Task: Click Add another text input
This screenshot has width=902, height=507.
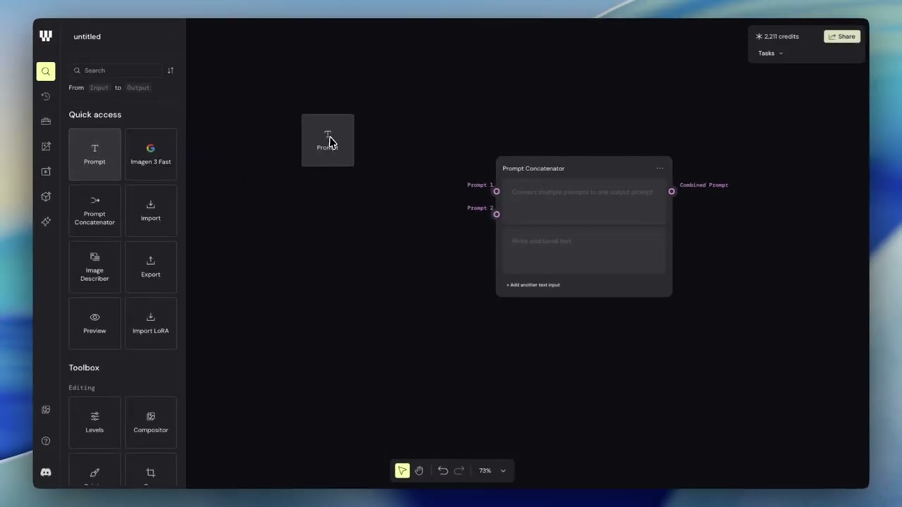Action: pyautogui.click(x=533, y=284)
